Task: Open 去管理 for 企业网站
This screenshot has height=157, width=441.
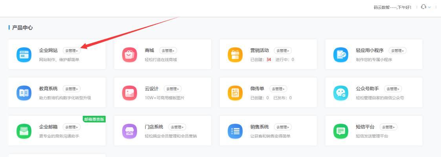Action: 71,51
